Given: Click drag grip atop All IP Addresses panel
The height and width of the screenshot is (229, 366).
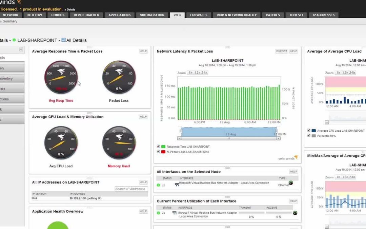Looking at the screenshot, I should [90, 178].
